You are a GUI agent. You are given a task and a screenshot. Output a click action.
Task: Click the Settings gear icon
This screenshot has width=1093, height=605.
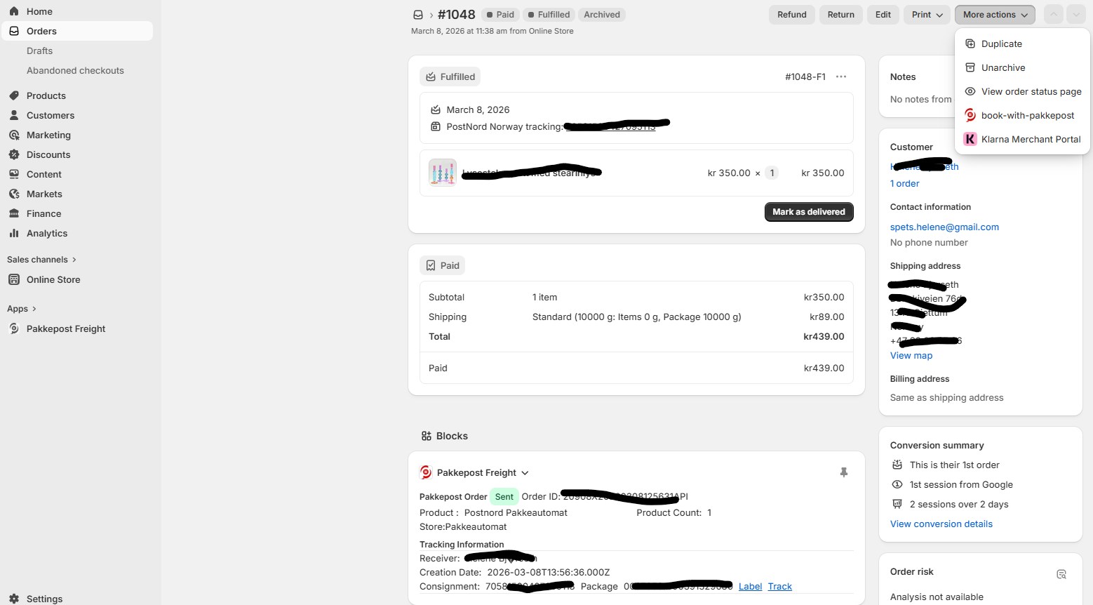pyautogui.click(x=14, y=599)
